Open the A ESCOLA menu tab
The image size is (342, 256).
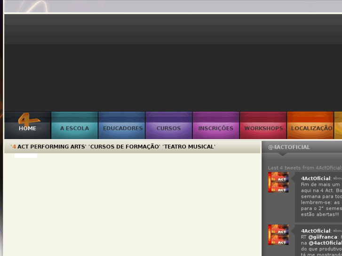[x=75, y=125]
